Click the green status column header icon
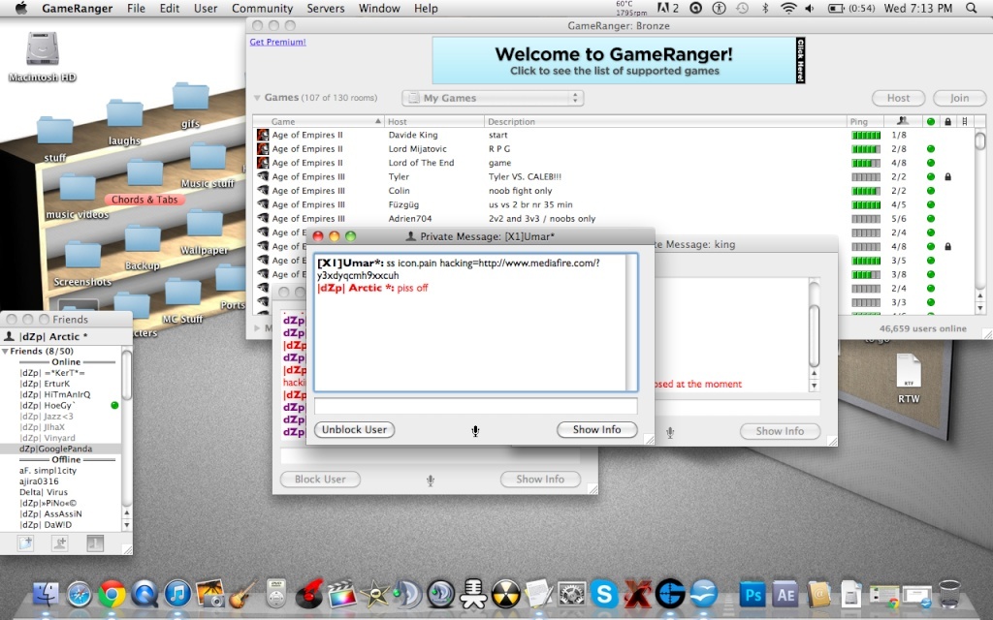This screenshot has width=993, height=620. click(x=930, y=121)
